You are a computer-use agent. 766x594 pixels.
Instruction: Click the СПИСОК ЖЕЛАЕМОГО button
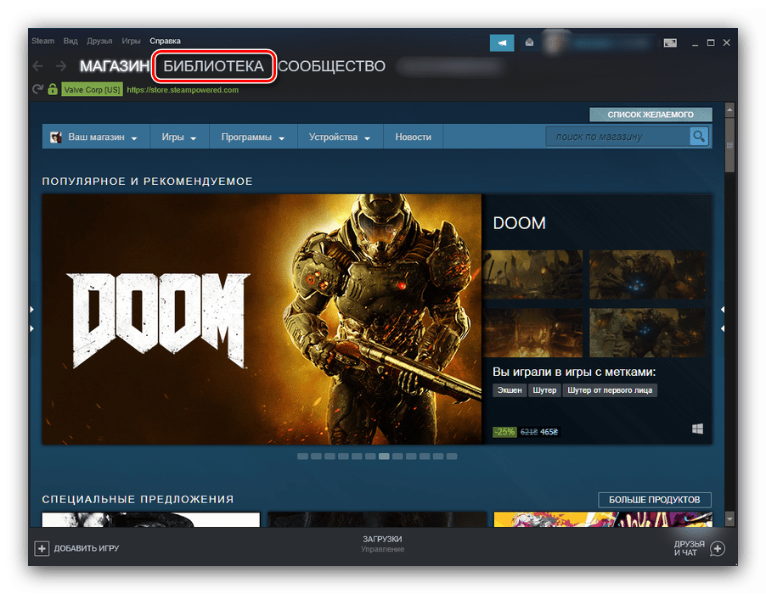(651, 115)
